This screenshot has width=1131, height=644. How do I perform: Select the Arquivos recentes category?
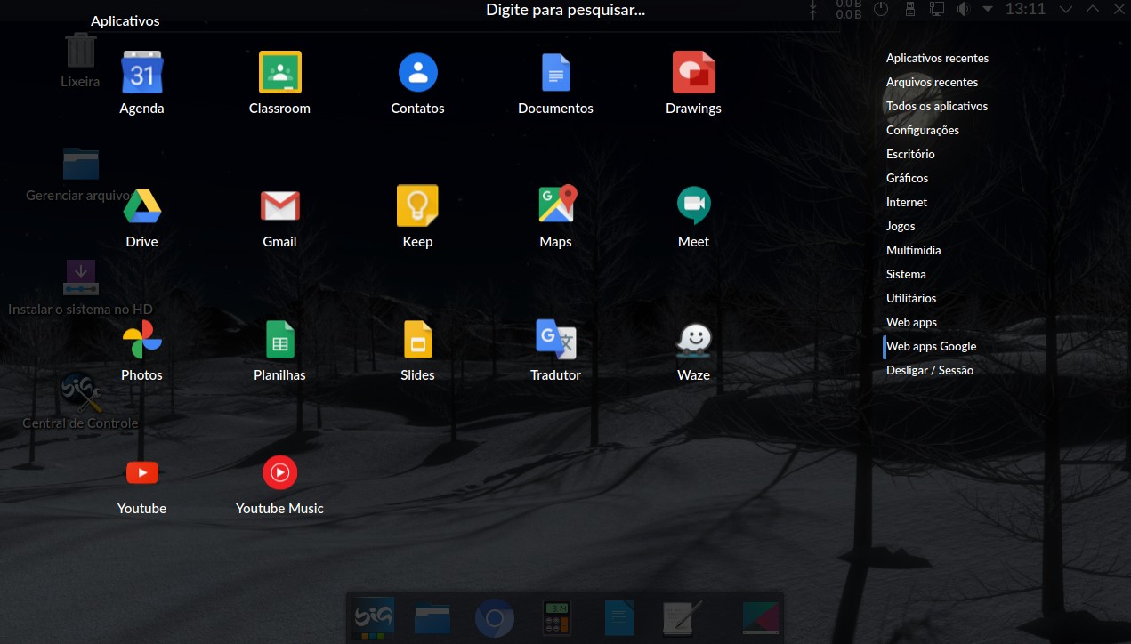(932, 82)
